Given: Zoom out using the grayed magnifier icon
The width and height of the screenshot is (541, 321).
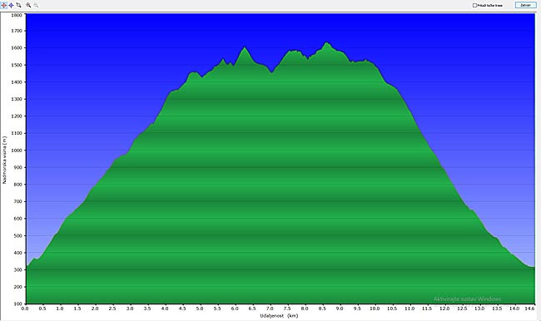Looking at the screenshot, I should [x=36, y=5].
